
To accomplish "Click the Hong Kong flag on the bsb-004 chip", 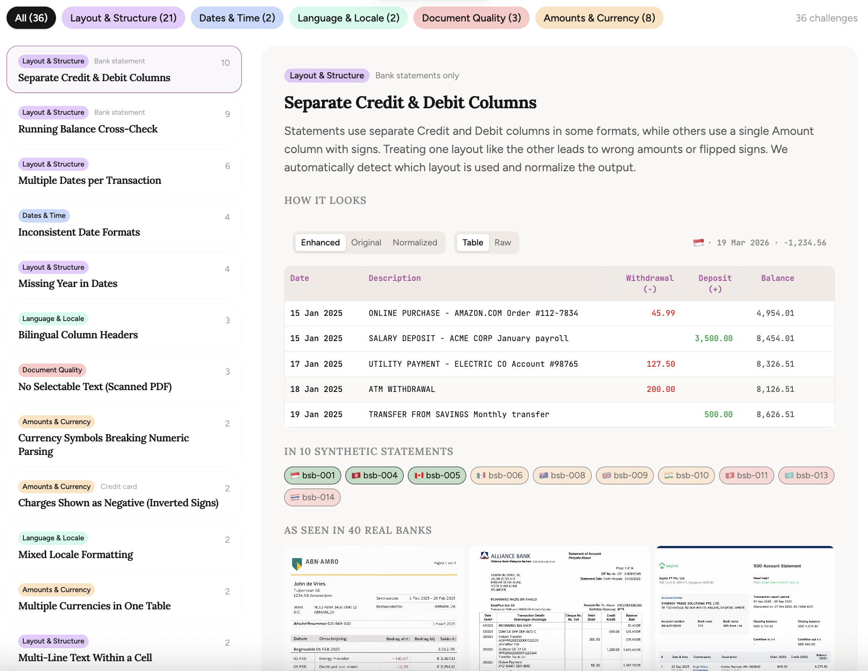I will point(356,475).
